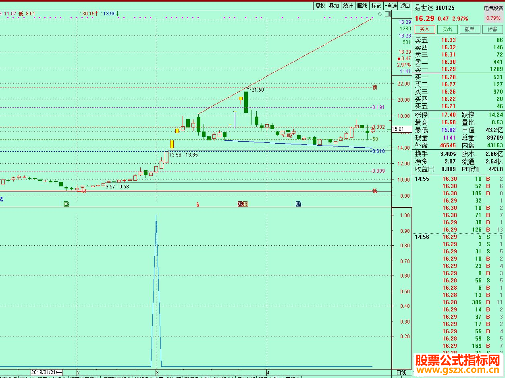
Task: Click the 0.618 Fibonacci level label
Action: pyautogui.click(x=378, y=151)
